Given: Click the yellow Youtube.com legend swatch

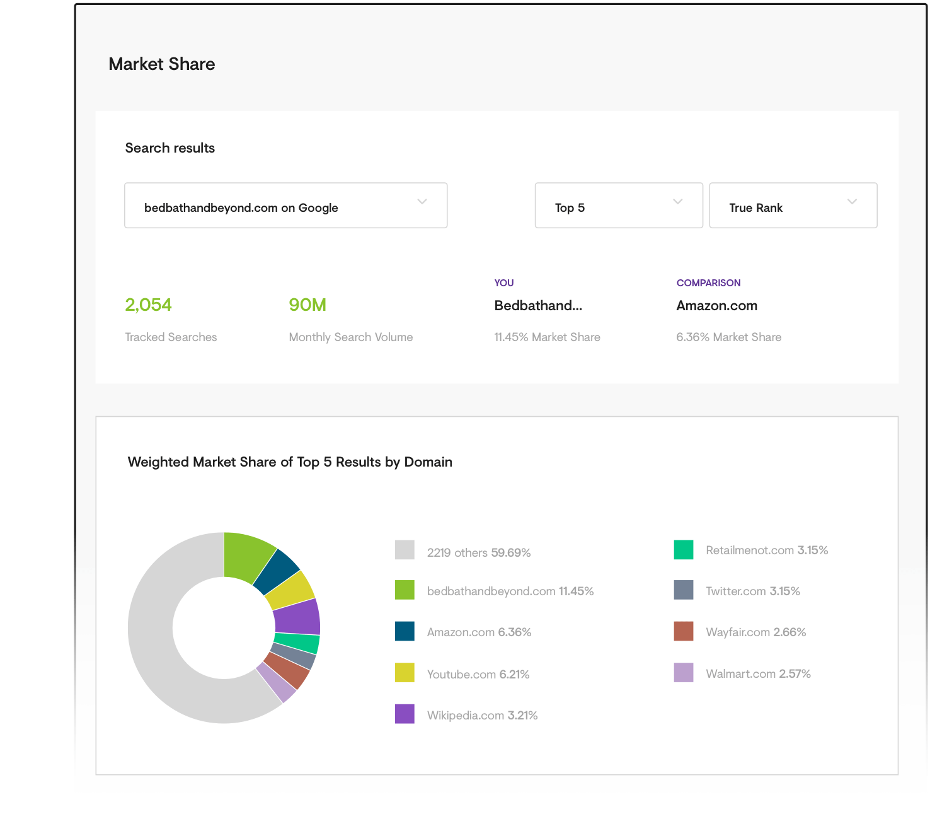Looking at the screenshot, I should click(405, 673).
